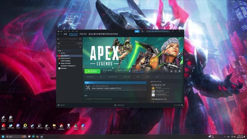The height and width of the screenshot is (139, 247).
Task: Open the 커뮤니티 (Community) tab
Action: tap(83, 34)
